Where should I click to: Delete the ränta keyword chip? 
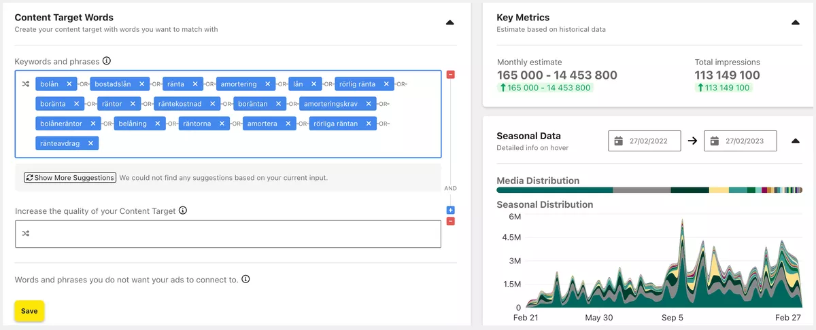[x=195, y=84]
